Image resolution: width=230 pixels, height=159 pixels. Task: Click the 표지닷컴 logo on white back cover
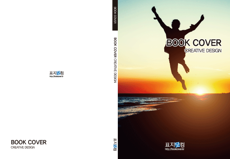(56, 73)
